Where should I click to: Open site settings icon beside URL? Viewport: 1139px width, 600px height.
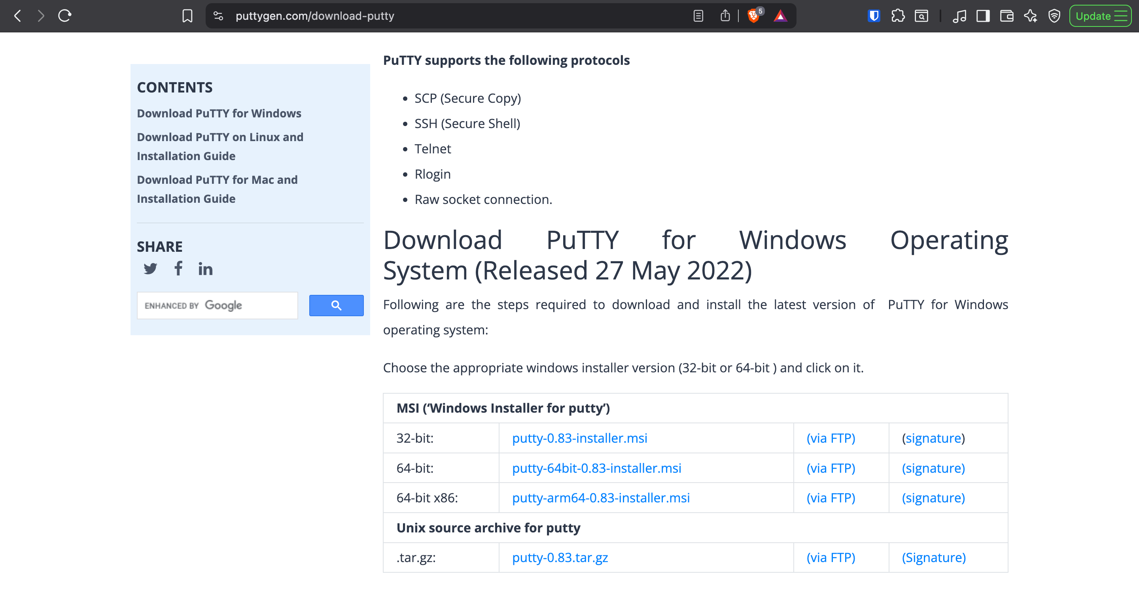(x=218, y=16)
